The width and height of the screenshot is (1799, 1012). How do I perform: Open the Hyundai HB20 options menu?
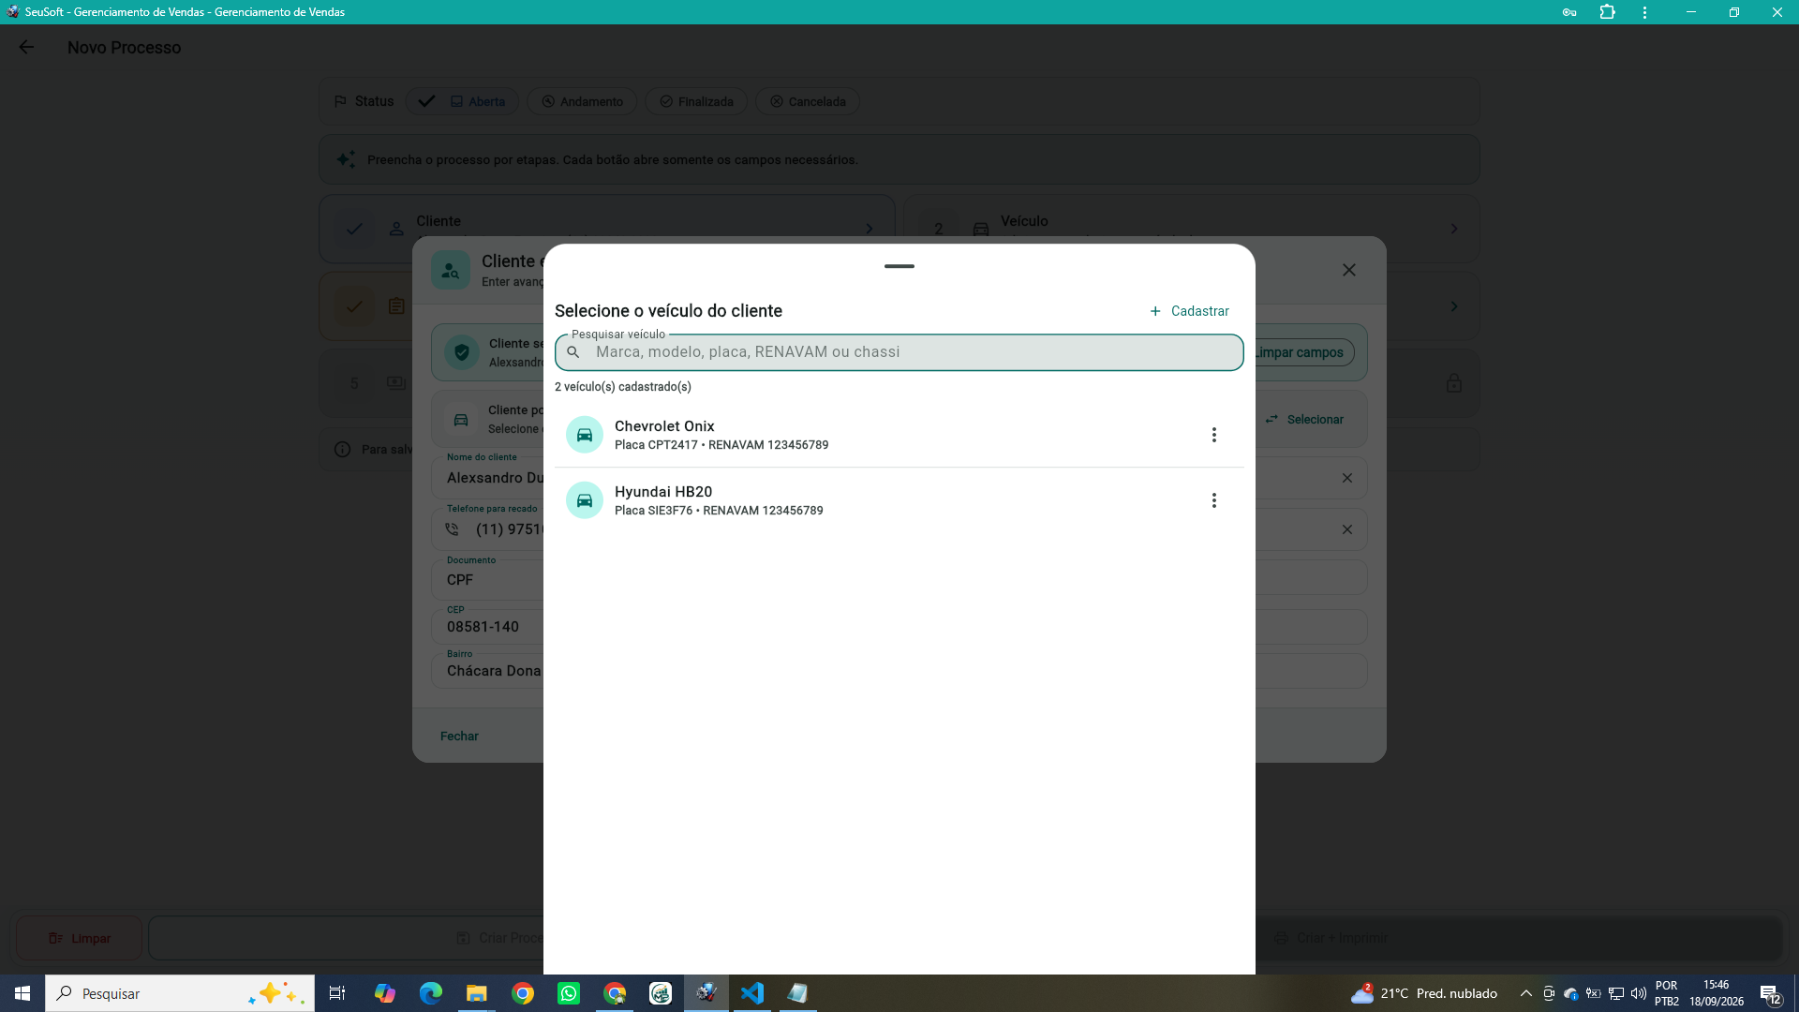(x=1213, y=500)
